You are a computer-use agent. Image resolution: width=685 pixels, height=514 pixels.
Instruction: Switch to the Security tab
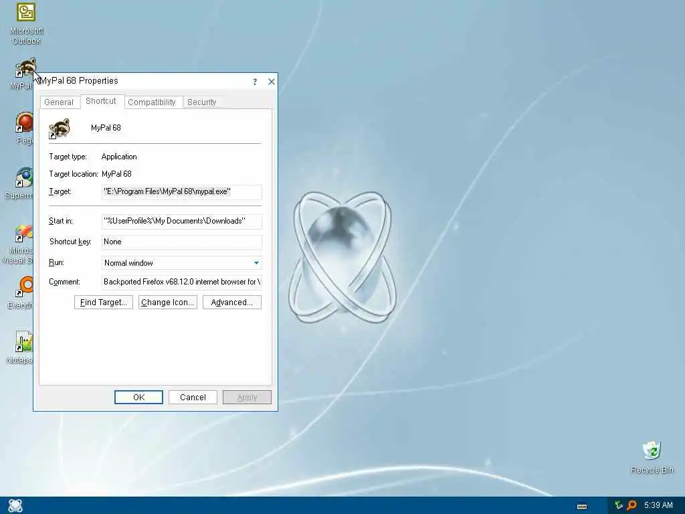point(202,102)
